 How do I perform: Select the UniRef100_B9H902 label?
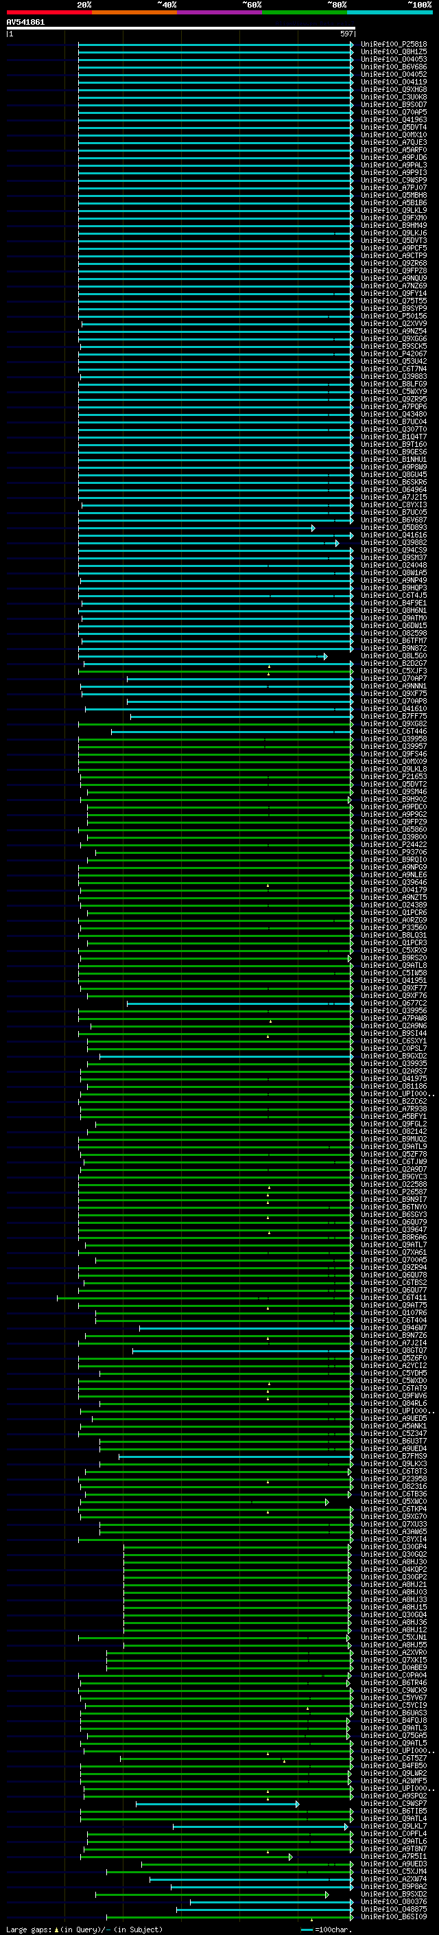(394, 800)
